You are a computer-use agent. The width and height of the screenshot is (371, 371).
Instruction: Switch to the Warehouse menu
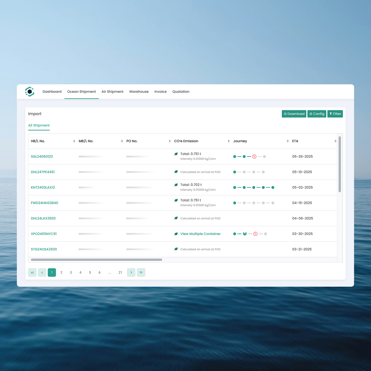[x=139, y=92]
